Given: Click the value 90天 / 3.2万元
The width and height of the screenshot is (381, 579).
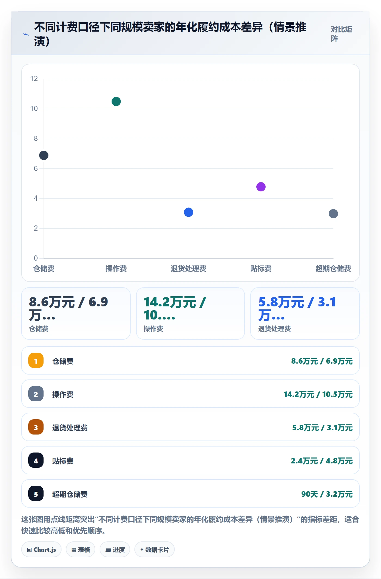Looking at the screenshot, I should pyautogui.click(x=327, y=494).
